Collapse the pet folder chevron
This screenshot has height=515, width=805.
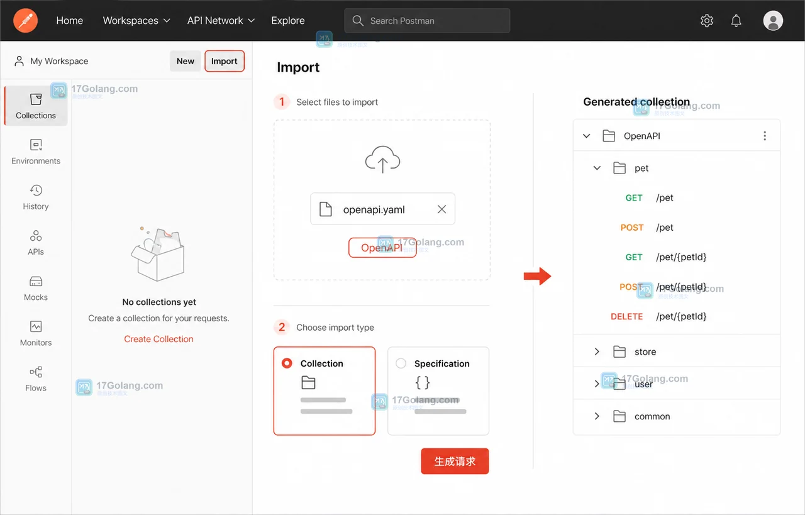[597, 168]
